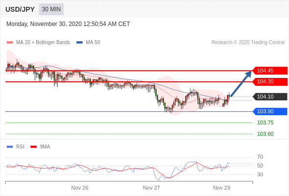
Task: Click the MA 50 legend label
Action: 93,43
